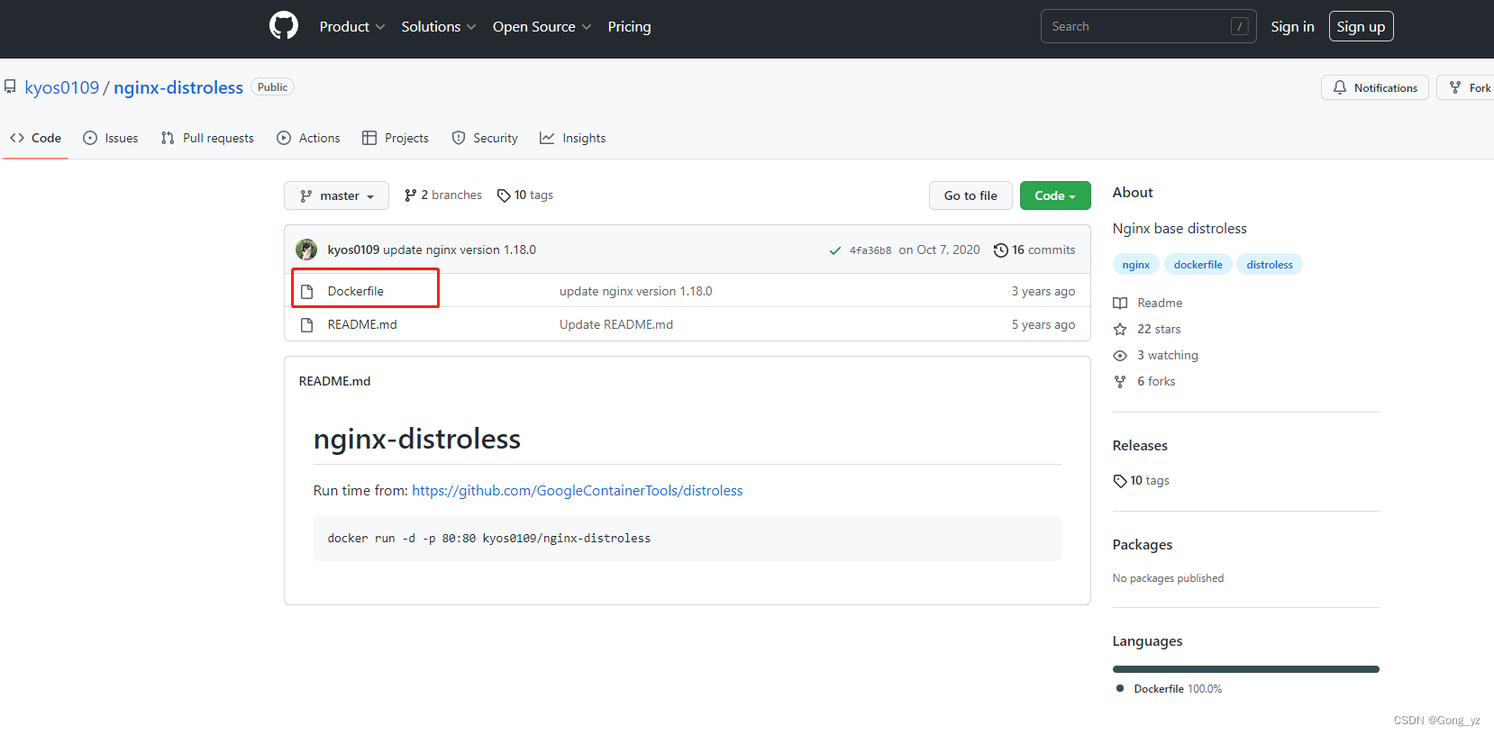Switch to the Code tab
This screenshot has width=1494, height=735.
(x=36, y=138)
